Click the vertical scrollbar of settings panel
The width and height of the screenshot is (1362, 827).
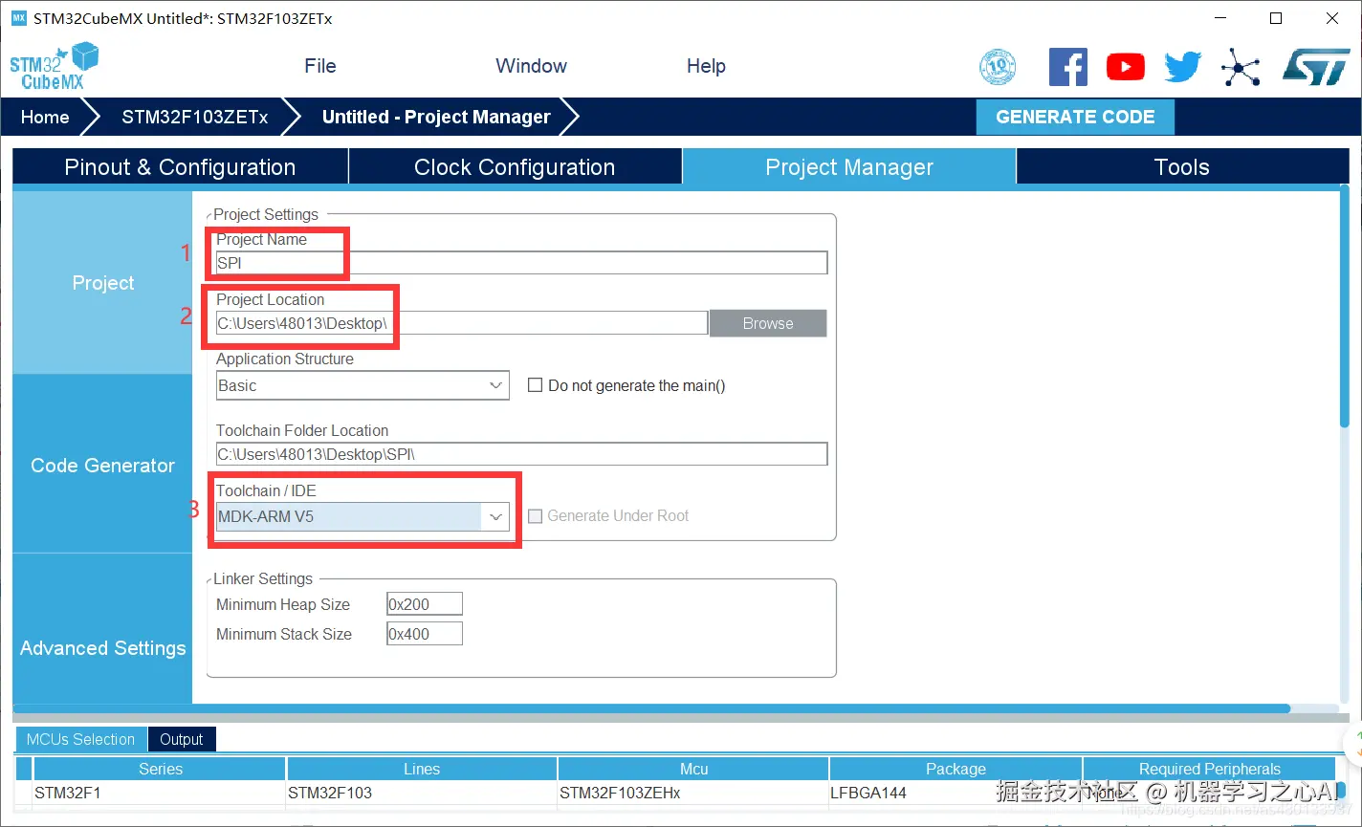1345,306
